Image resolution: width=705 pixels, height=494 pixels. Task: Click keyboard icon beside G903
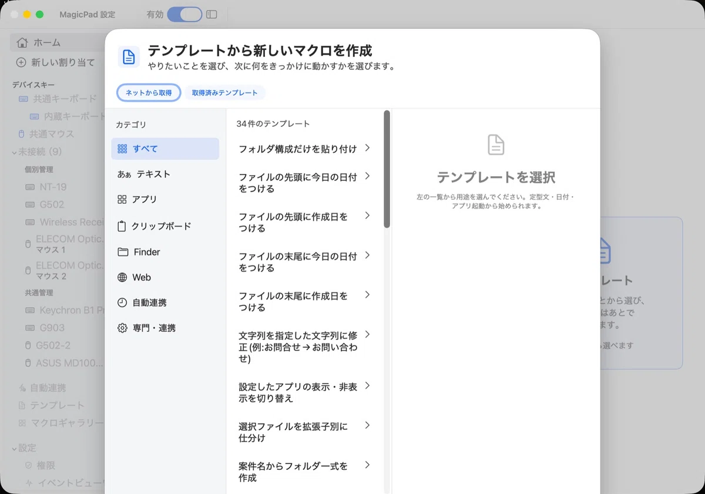coord(30,328)
